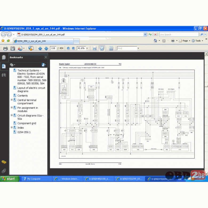
Task: Click the RSS feeds icon
Action: 164,41
